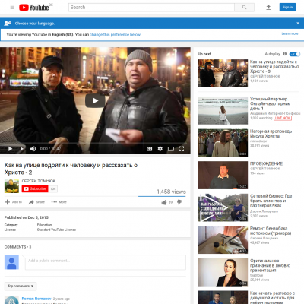The height and width of the screenshot is (304, 304).
Task: Toggle theater mode in the player
Action: point(171,149)
